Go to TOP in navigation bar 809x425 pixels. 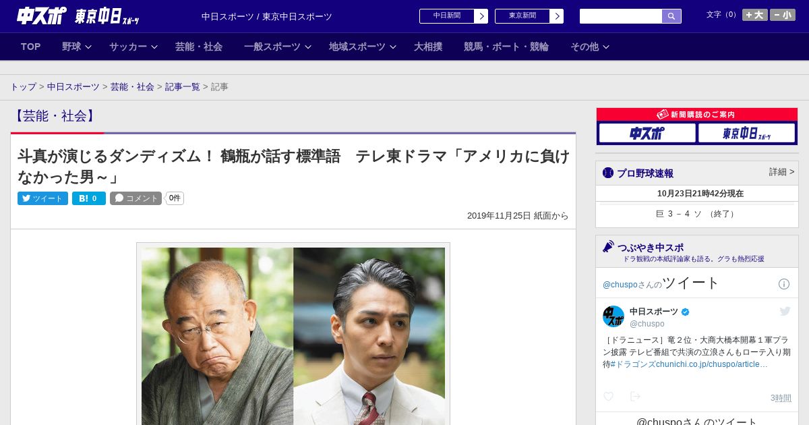pos(31,47)
